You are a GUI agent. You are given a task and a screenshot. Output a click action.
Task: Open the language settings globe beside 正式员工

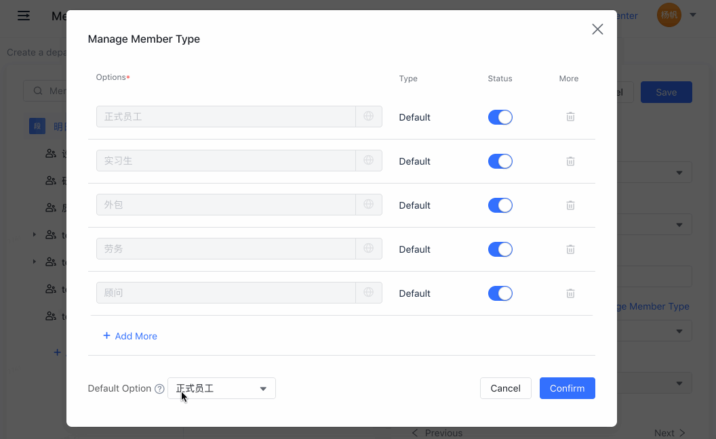click(368, 116)
